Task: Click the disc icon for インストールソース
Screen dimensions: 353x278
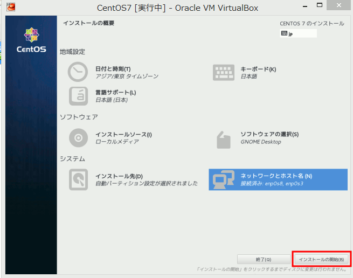Action: point(78,138)
